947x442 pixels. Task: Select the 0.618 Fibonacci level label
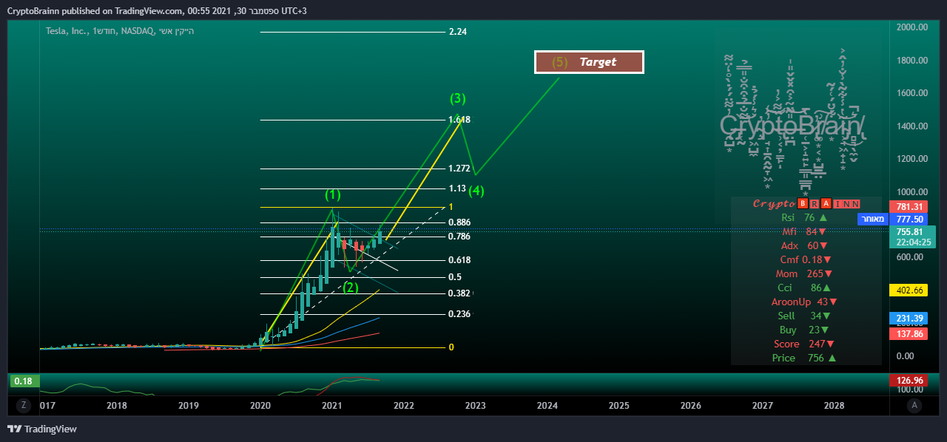tap(459, 260)
